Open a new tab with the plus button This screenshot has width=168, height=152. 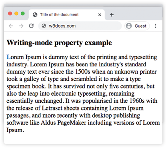click(x=112, y=15)
